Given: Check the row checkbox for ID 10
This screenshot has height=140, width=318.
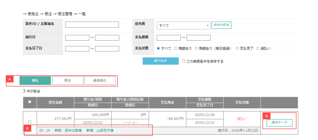Looking at the screenshot, I should tap(30, 122).
